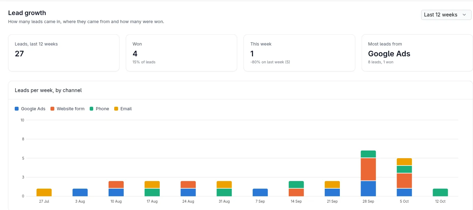
Task: Click the '5 Oct' axis label
Action: click(404, 202)
